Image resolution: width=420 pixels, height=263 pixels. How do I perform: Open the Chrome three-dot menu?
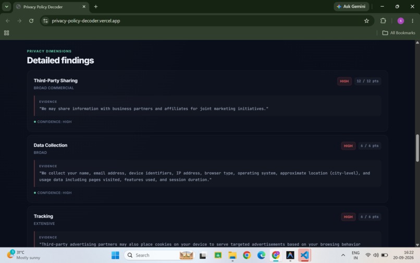pyautogui.click(x=412, y=21)
